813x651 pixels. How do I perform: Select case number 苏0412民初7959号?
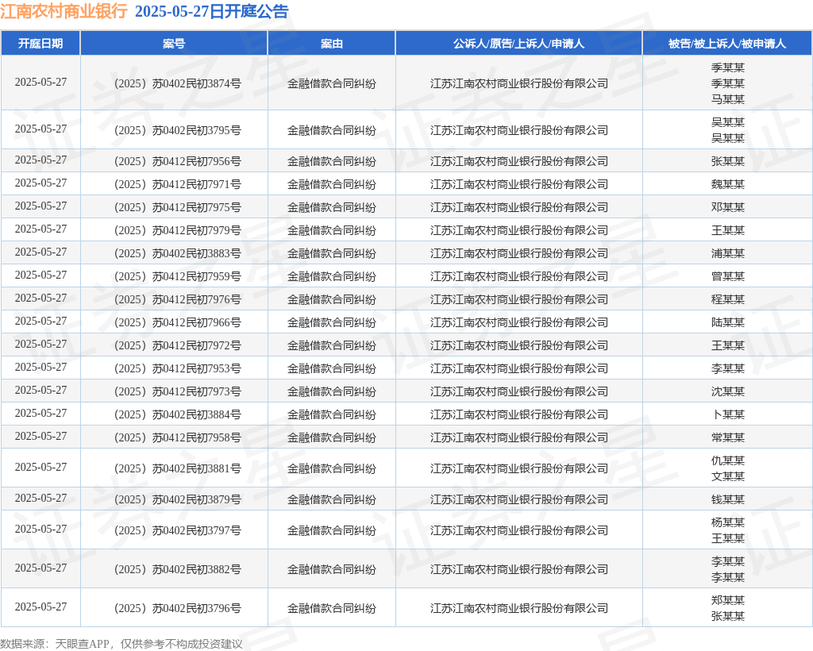point(178,276)
